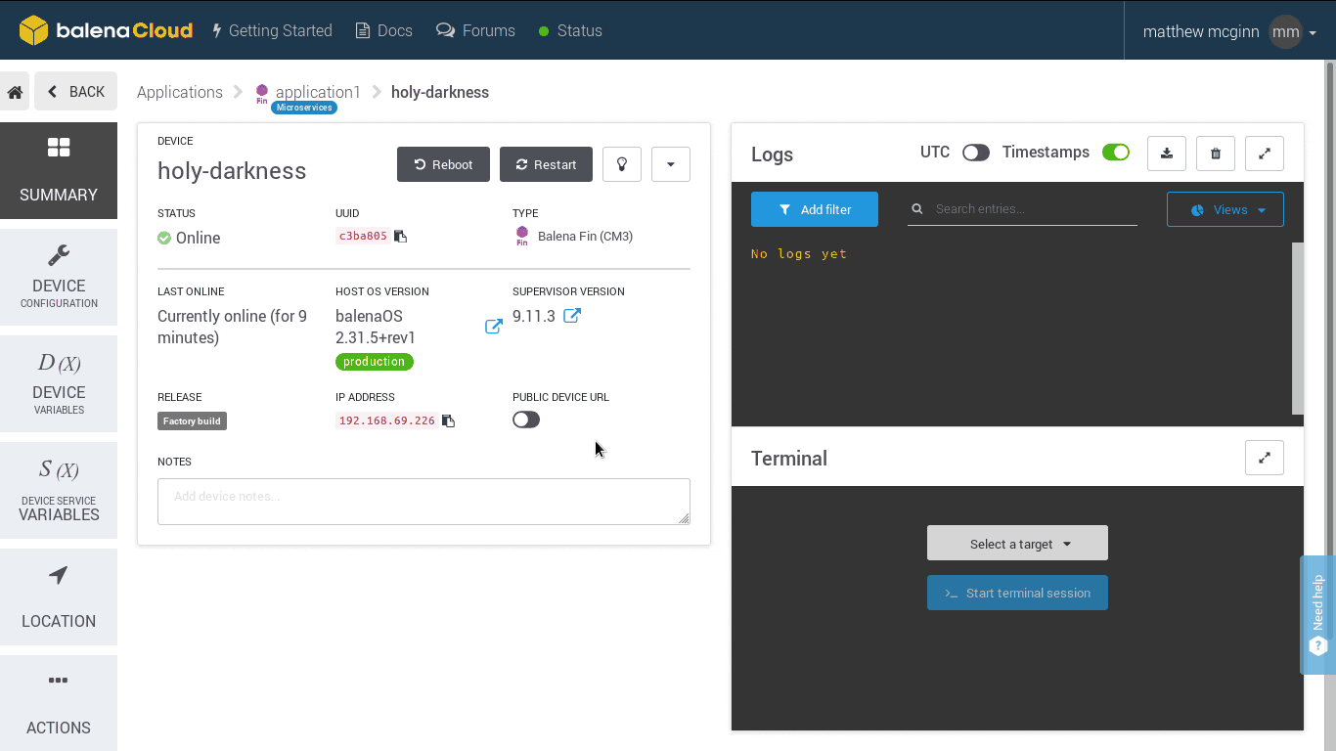Open the Views dropdown in Logs
The height and width of the screenshot is (751, 1336).
[1225, 209]
